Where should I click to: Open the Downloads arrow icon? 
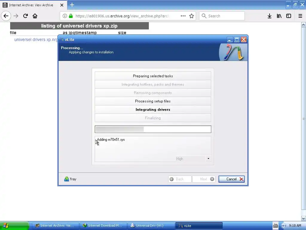click(x=270, y=16)
